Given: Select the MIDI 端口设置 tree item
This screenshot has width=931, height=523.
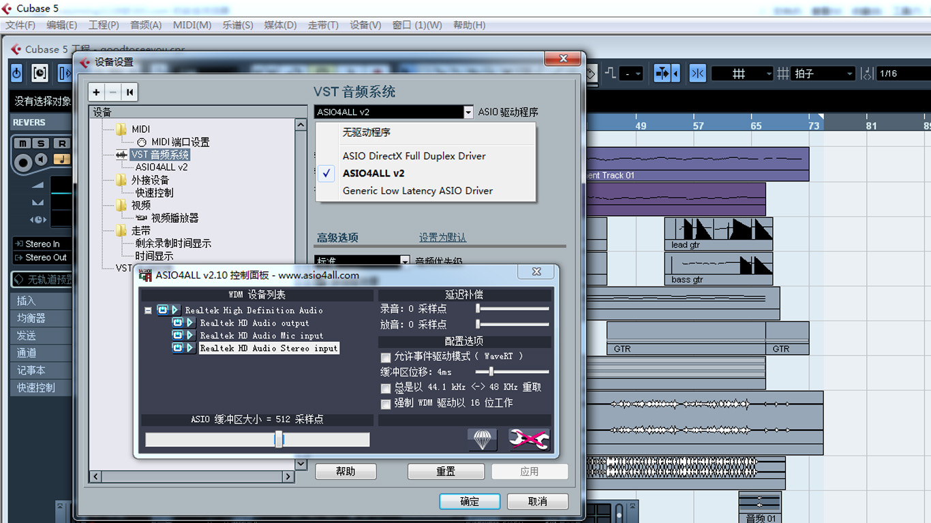Looking at the screenshot, I should 181,142.
